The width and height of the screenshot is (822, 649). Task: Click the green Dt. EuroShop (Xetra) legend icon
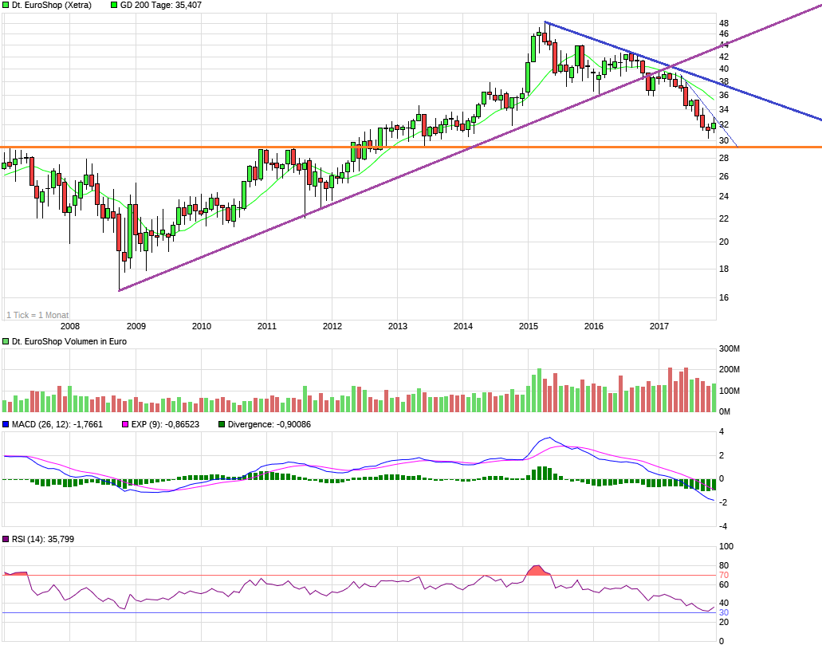click(6, 6)
